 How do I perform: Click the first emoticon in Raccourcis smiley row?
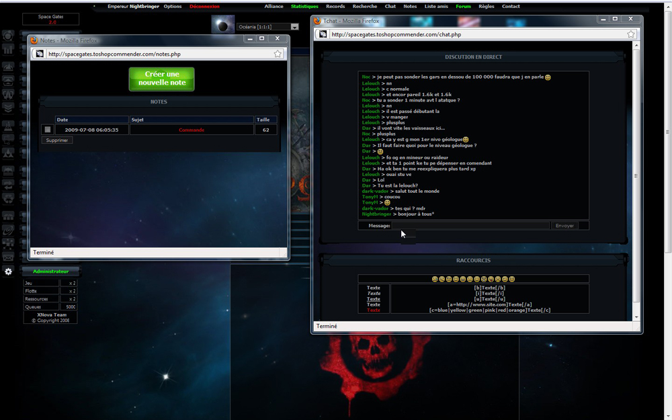435,279
